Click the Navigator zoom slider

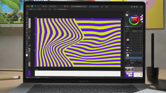[132, 65]
